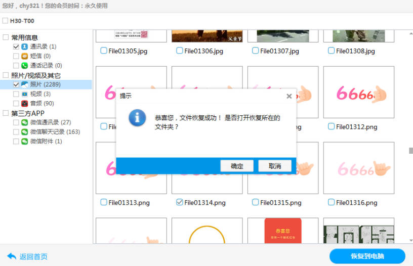413x266 pixels.
Task: Select File01305.jpg checkbox
Action: [x=104, y=51]
